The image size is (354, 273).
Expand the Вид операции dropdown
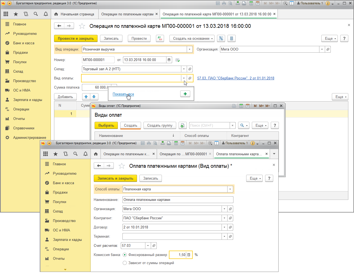(190, 49)
